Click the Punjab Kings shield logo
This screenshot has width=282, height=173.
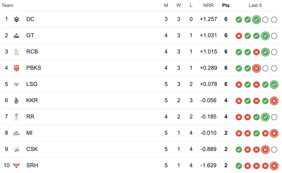(16, 68)
